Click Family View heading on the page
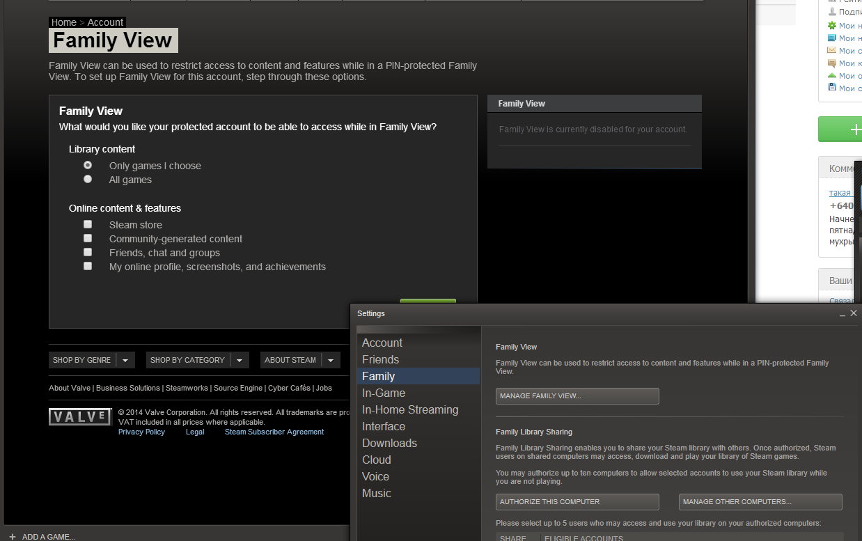Screen dimensions: 862x541 pos(113,40)
